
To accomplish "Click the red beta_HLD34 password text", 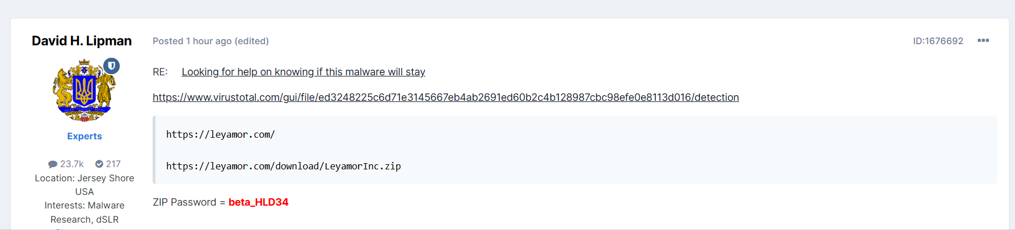I will (258, 202).
